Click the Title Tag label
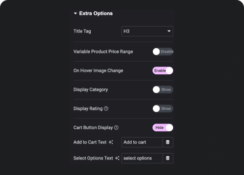This screenshot has width=244, height=175. pyautogui.click(x=82, y=31)
